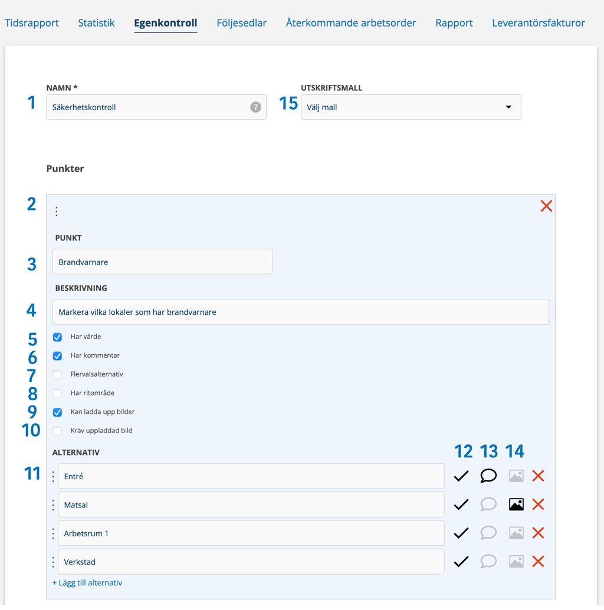Screen dimensions: 604x610
Task: Delete the Brandvarnare point with red X
Action: click(x=546, y=206)
